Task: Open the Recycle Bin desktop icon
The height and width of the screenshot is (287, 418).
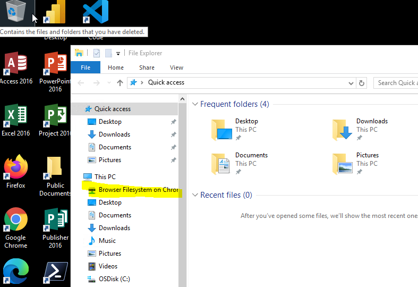Action: pyautogui.click(x=16, y=11)
